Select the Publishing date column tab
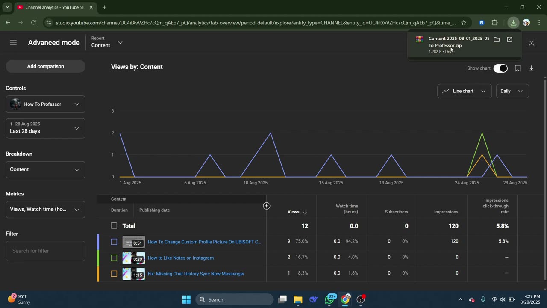The width and height of the screenshot is (547, 308). coord(154,210)
